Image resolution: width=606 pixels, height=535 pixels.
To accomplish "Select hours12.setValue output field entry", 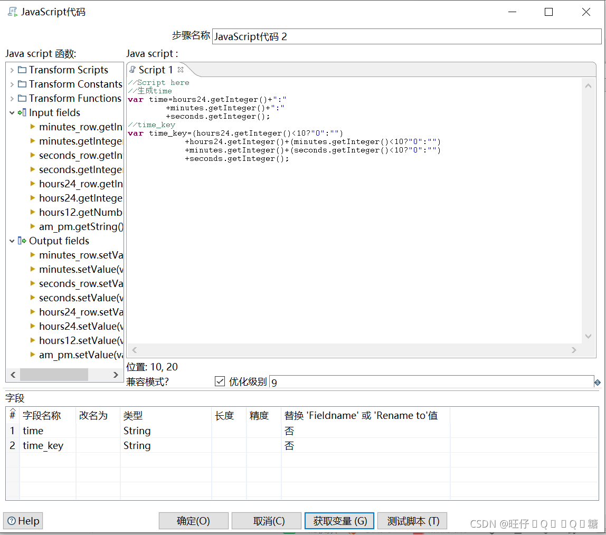I will pos(81,341).
